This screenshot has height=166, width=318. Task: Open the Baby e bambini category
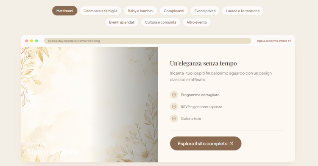tap(140, 11)
